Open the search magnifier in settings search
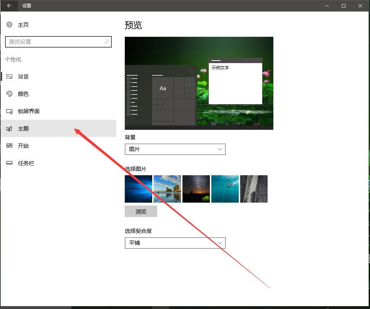This screenshot has width=370, height=309. pyautogui.click(x=107, y=42)
